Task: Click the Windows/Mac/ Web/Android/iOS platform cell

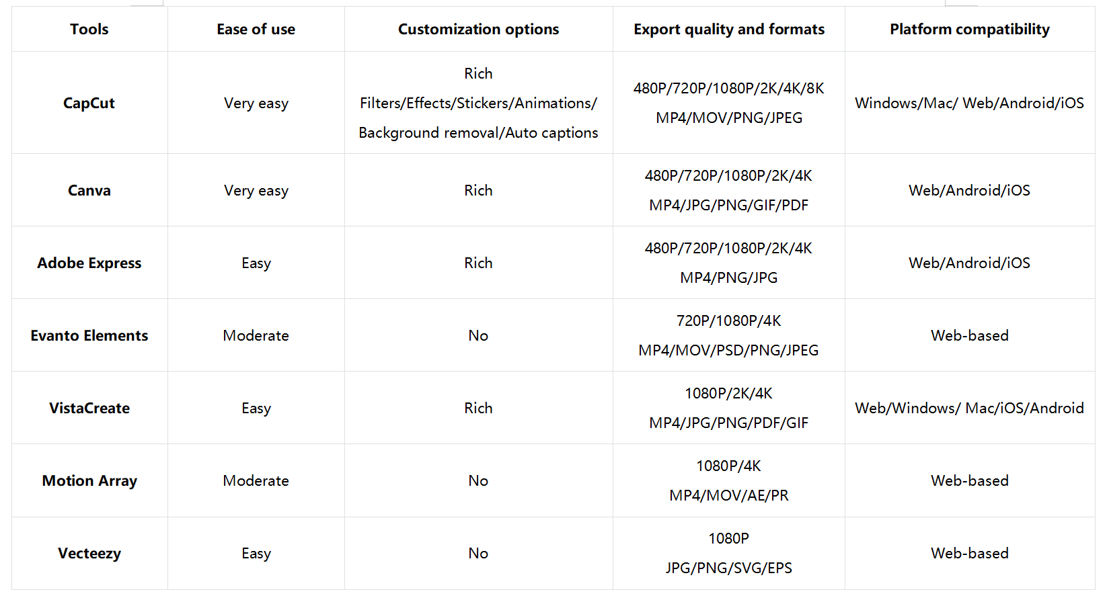Action: [x=969, y=103]
